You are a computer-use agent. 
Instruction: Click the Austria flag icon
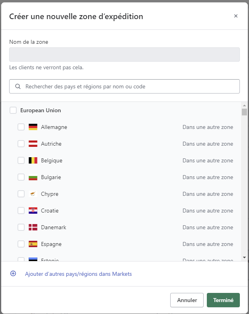coord(33,144)
